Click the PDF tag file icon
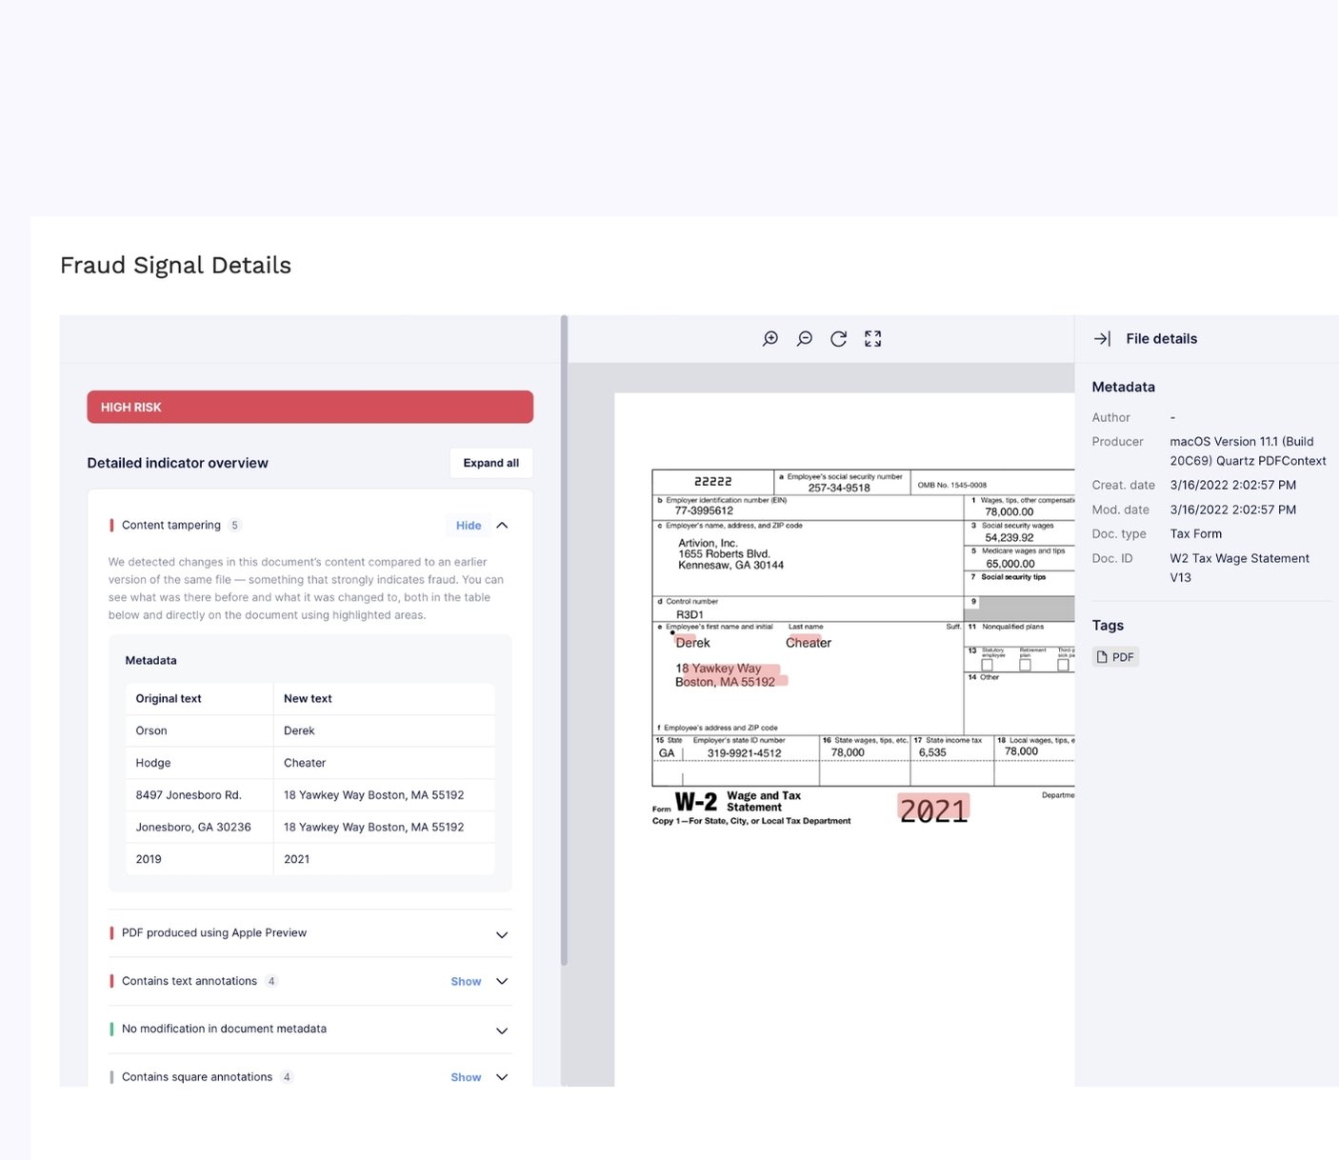The image size is (1339, 1160). pyautogui.click(x=1102, y=657)
